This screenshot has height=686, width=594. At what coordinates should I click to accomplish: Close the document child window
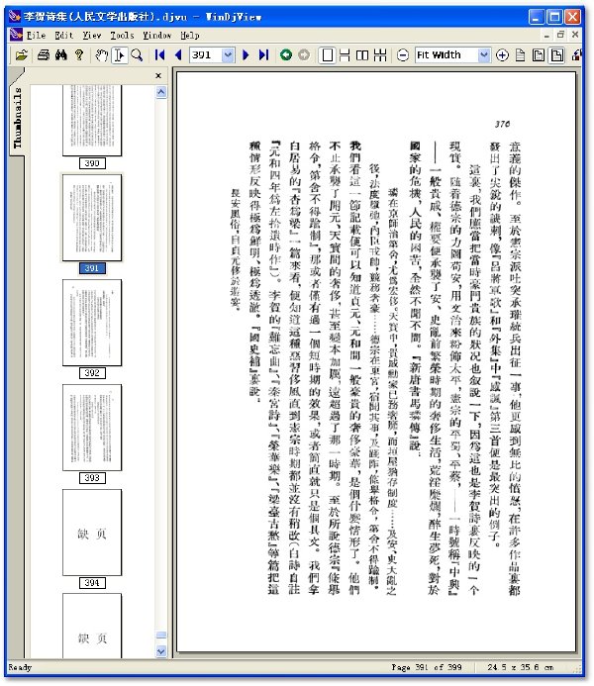[x=575, y=35]
